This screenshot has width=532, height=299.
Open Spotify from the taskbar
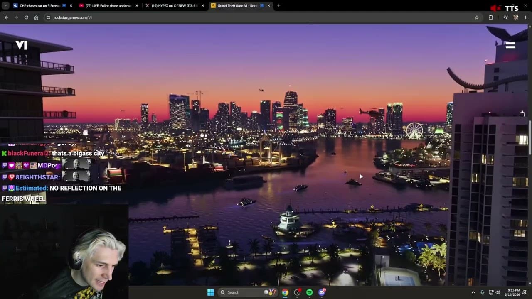click(x=309, y=292)
